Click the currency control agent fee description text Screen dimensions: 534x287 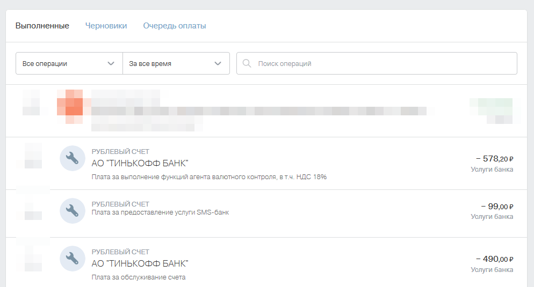(209, 177)
